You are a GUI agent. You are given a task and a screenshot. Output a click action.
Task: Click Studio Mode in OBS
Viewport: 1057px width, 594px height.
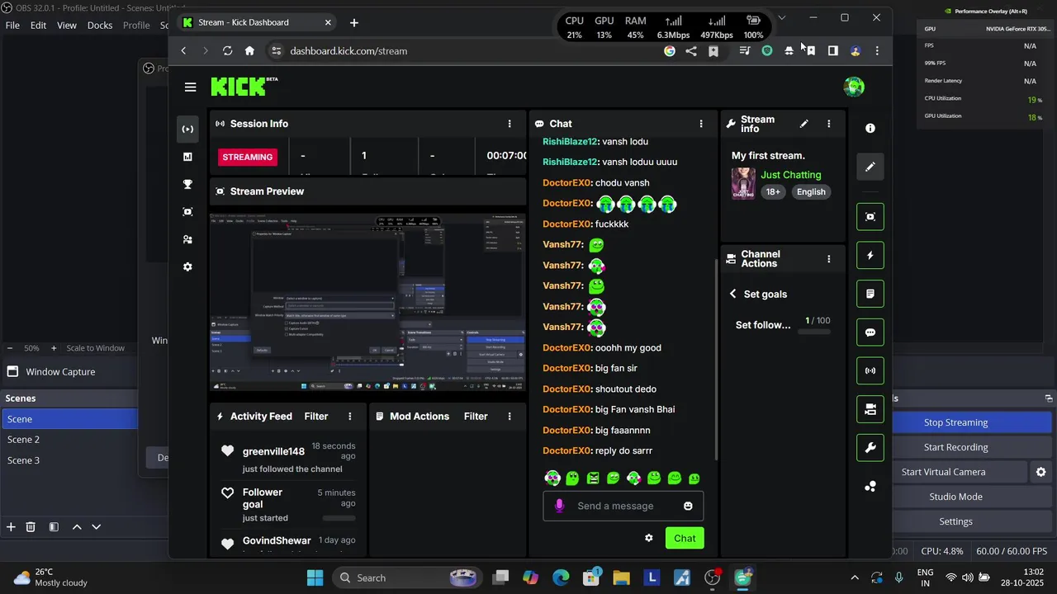pyautogui.click(x=955, y=497)
